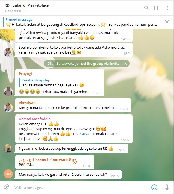This screenshot has height=194, width=174.
Task: Click the 1.543 members count
Action: 17,11
